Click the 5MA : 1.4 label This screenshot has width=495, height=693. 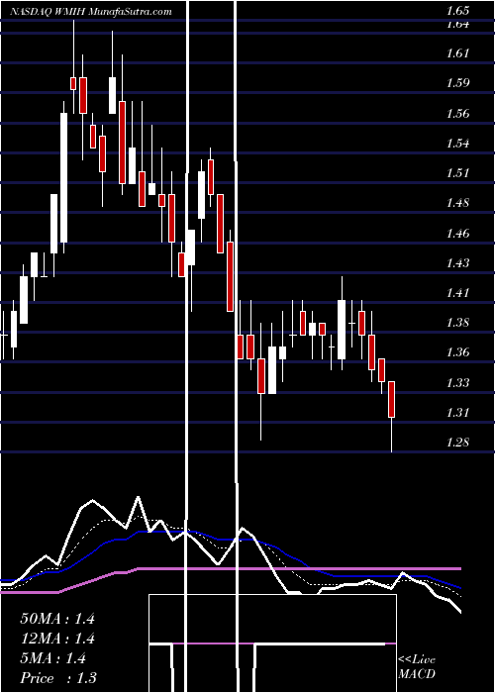pyautogui.click(x=53, y=658)
